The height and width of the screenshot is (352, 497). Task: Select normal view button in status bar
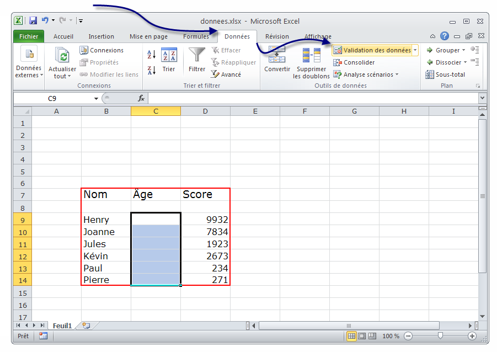tap(351, 336)
